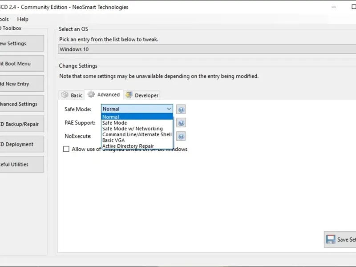356x267 pixels.
Task: Open the Tools menu
Action: point(4,19)
